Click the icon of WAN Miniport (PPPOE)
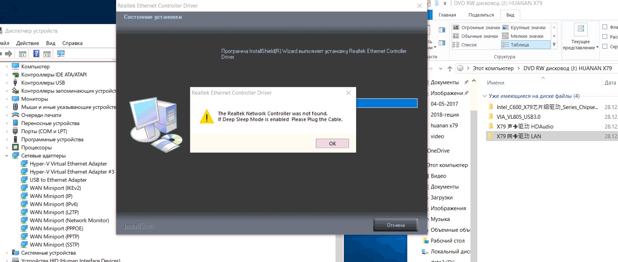 pos(24,229)
